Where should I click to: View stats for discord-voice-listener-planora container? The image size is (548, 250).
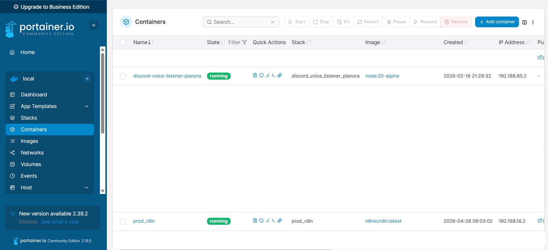pyautogui.click(x=267, y=75)
